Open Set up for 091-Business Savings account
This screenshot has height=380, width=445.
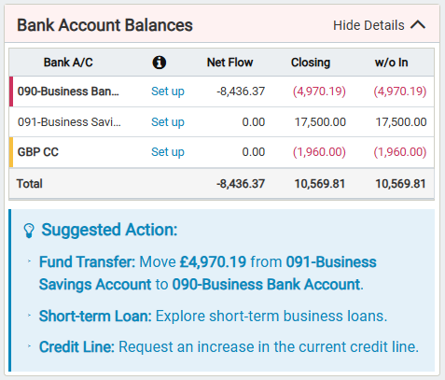click(x=168, y=122)
